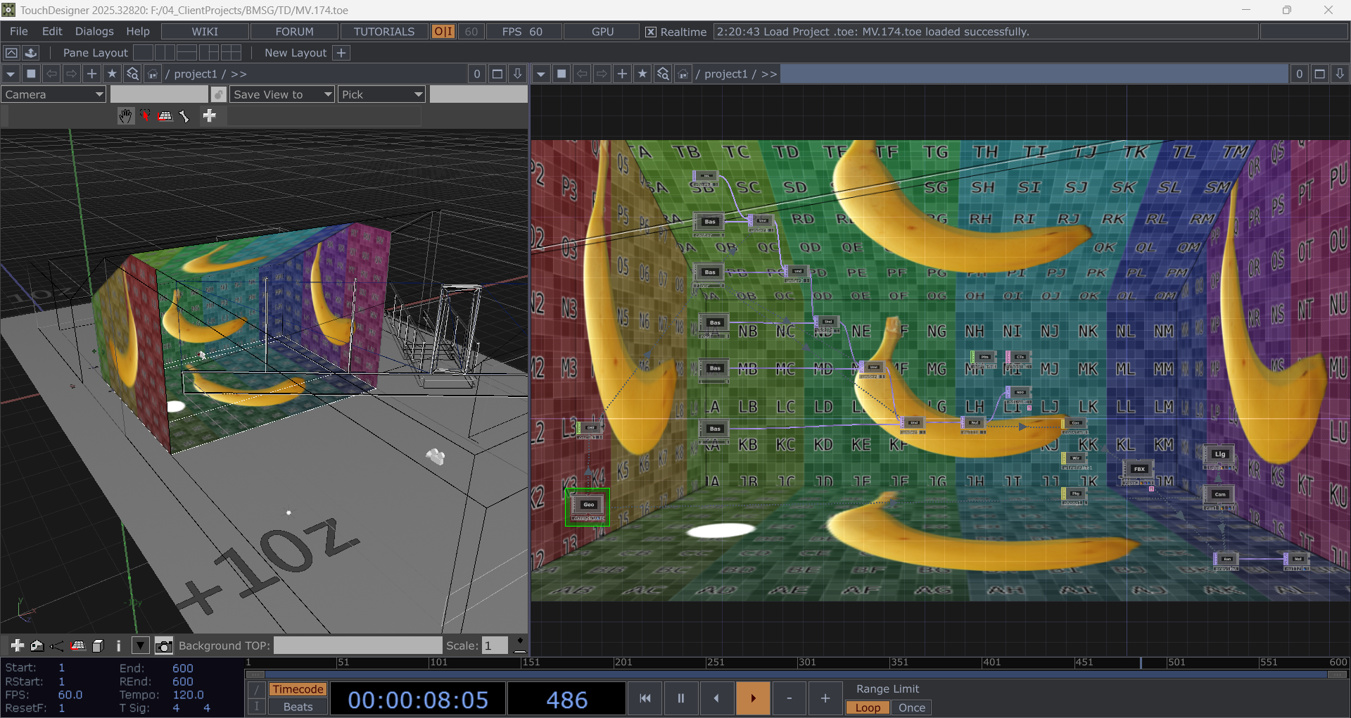Click the camera snapshot icon in viewer footer

(x=163, y=645)
